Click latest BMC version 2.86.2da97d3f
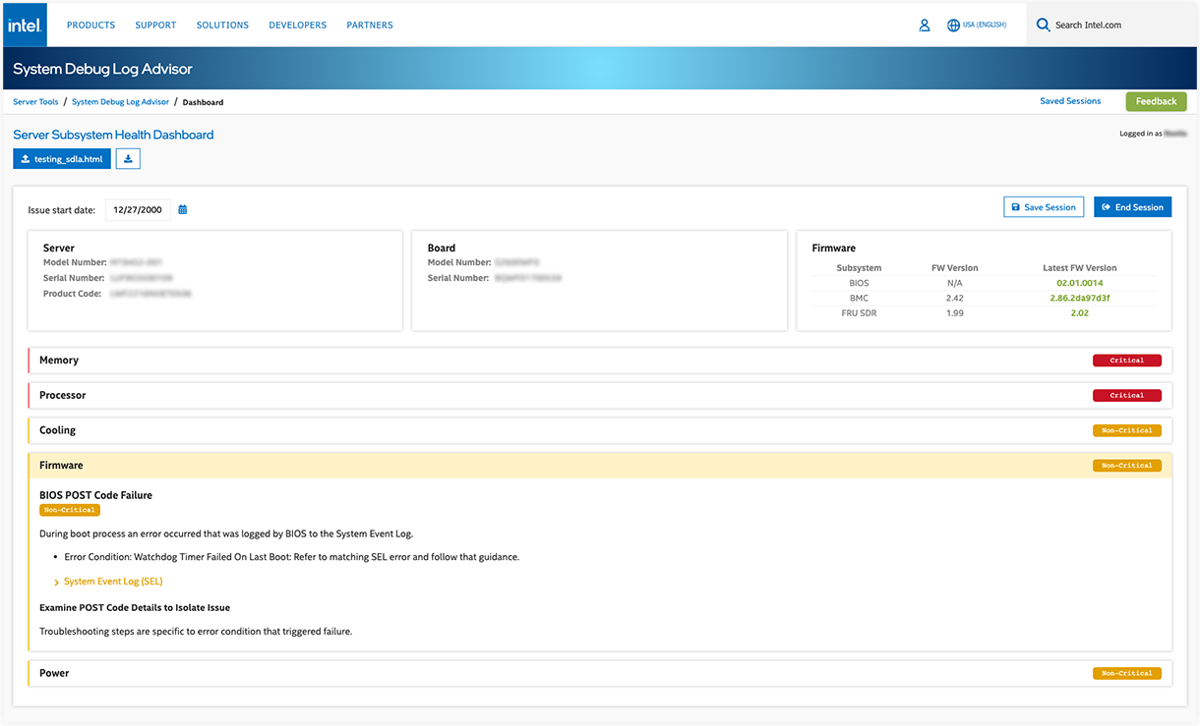Image resolution: width=1200 pixels, height=726 pixels. (x=1079, y=298)
